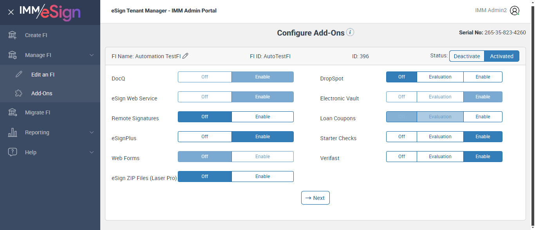Enable eSign ZIP Files (Laser Pro)

tap(262, 177)
